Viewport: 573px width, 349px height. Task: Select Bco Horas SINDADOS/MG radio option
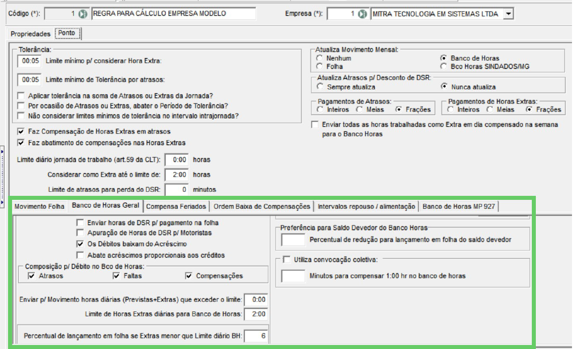coord(443,66)
